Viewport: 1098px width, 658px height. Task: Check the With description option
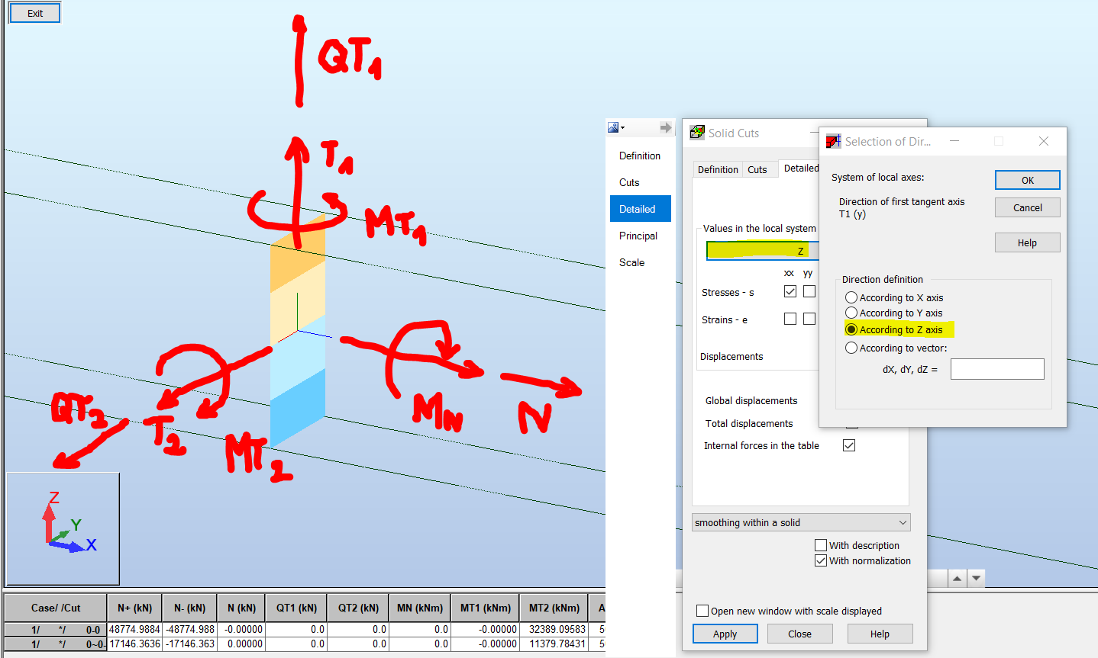(x=821, y=544)
